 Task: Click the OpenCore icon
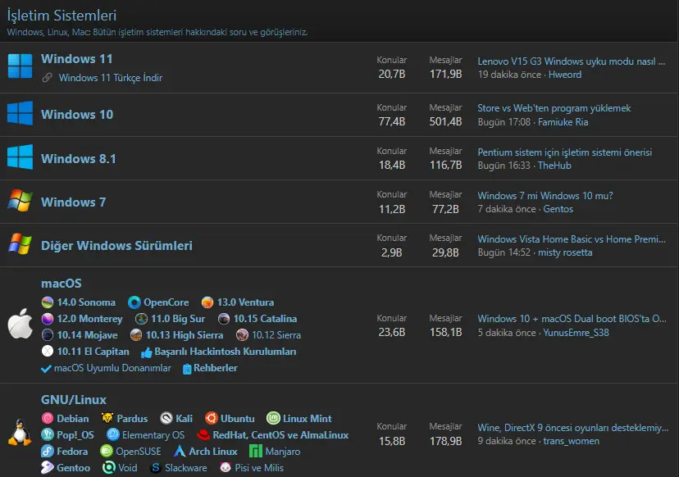coord(134,302)
